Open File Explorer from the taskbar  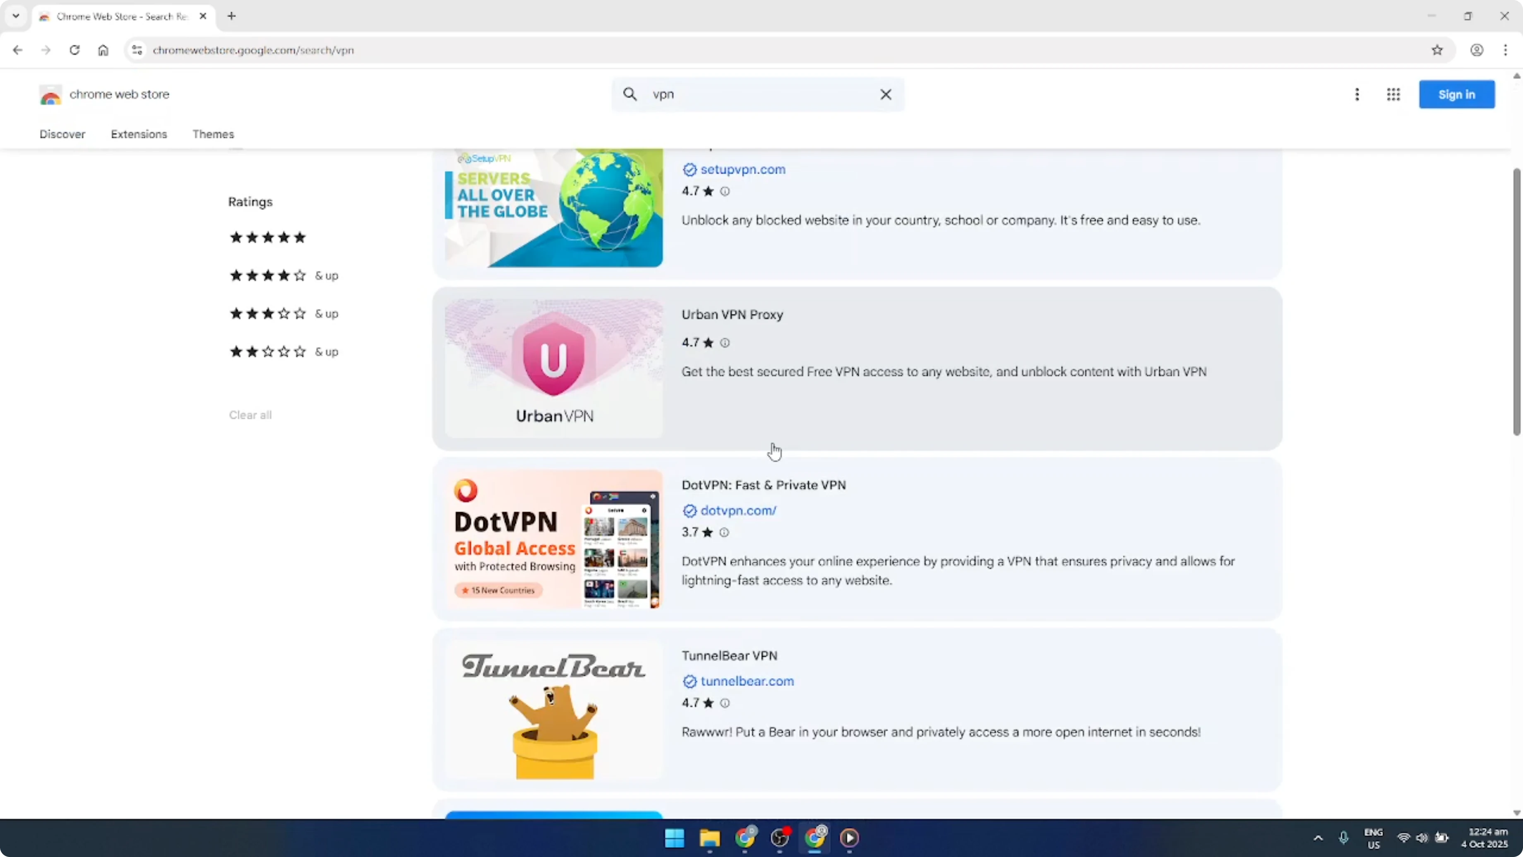pos(709,838)
